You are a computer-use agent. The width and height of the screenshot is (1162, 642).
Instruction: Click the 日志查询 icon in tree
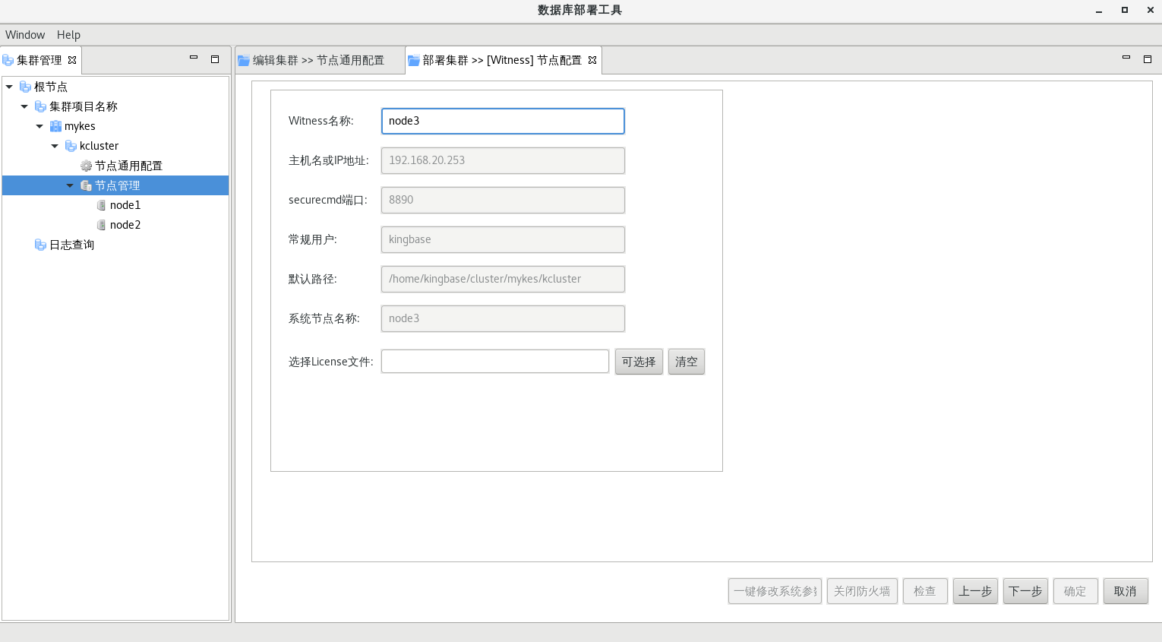pos(40,245)
